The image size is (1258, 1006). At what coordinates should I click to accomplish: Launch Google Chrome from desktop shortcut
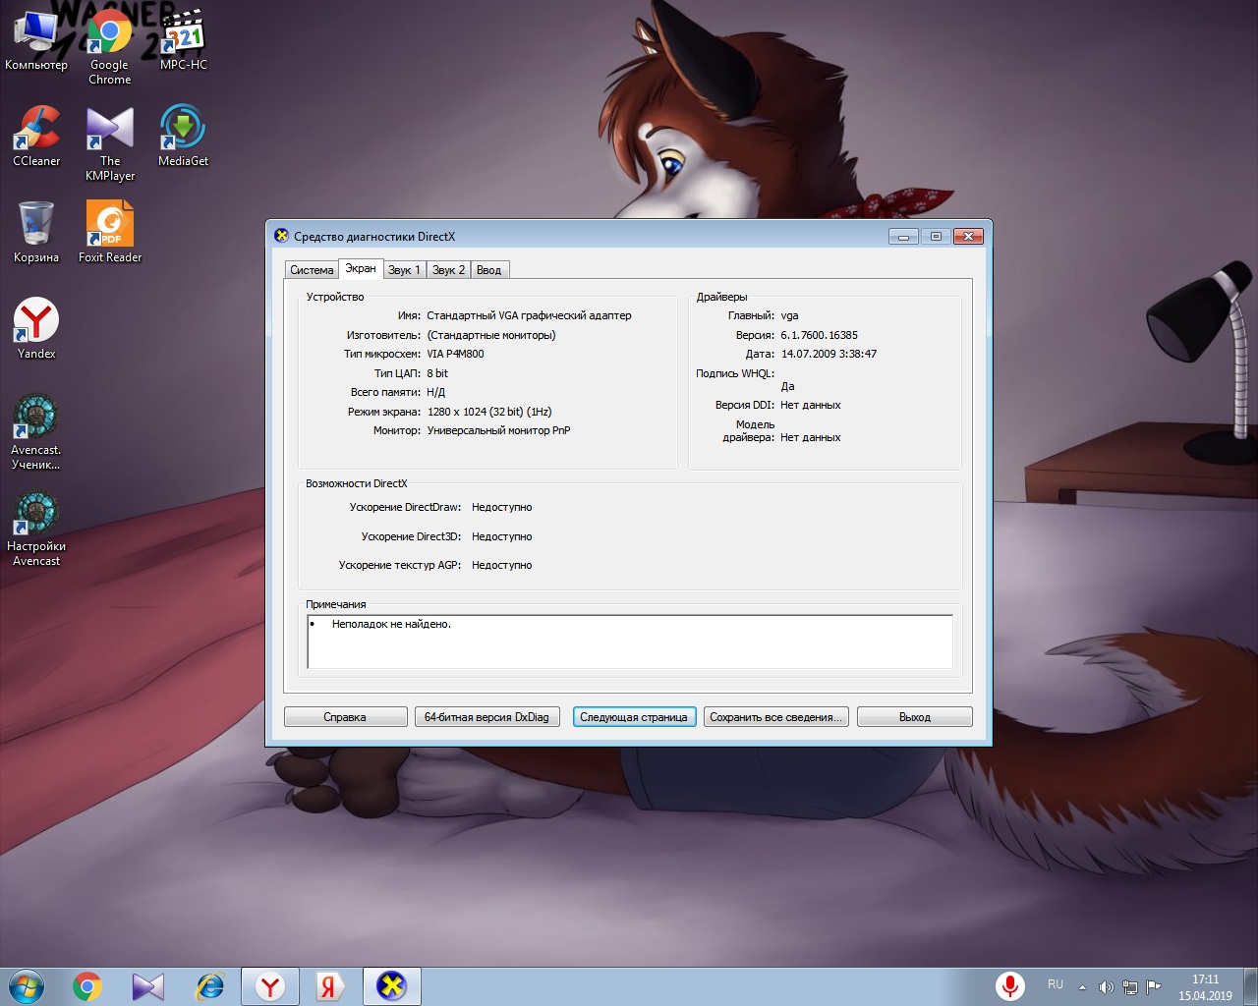(x=110, y=48)
